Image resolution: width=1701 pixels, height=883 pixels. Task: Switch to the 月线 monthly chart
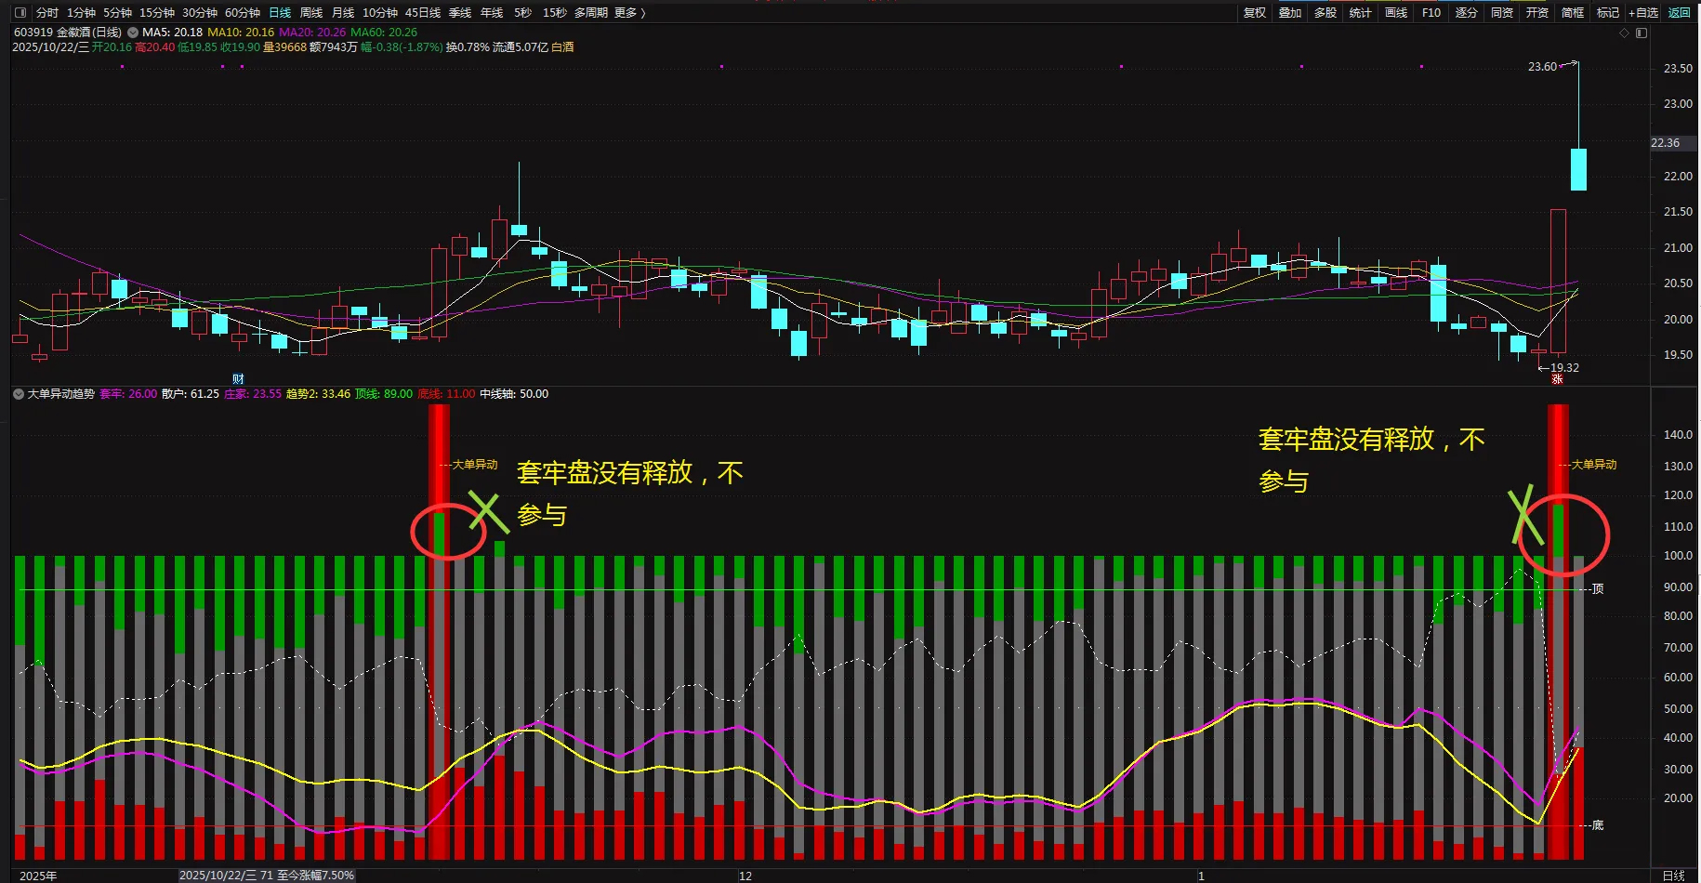[x=343, y=13]
